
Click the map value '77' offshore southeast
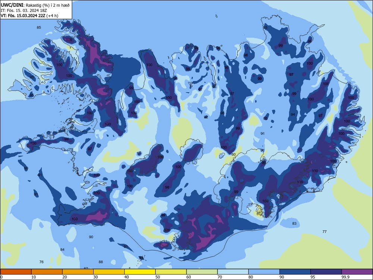coord(325,232)
